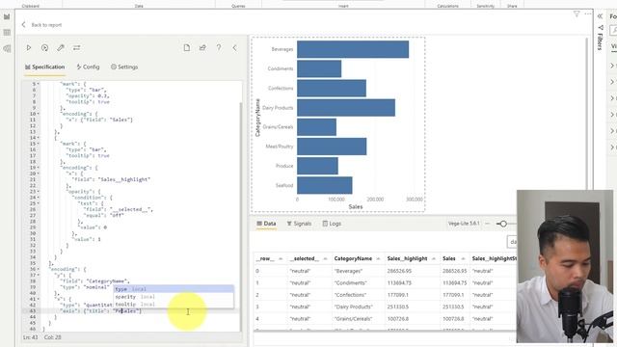Click the Back to report link
Screen dimensions: 617x347
click(x=46, y=25)
